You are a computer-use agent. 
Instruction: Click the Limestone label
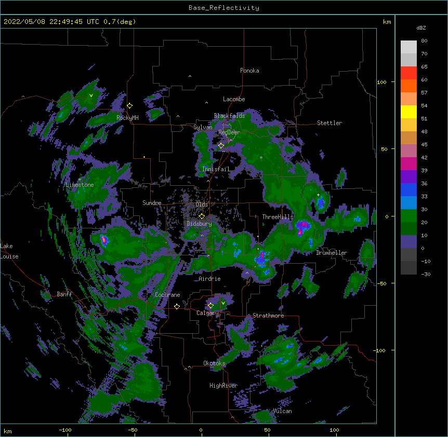pos(80,185)
